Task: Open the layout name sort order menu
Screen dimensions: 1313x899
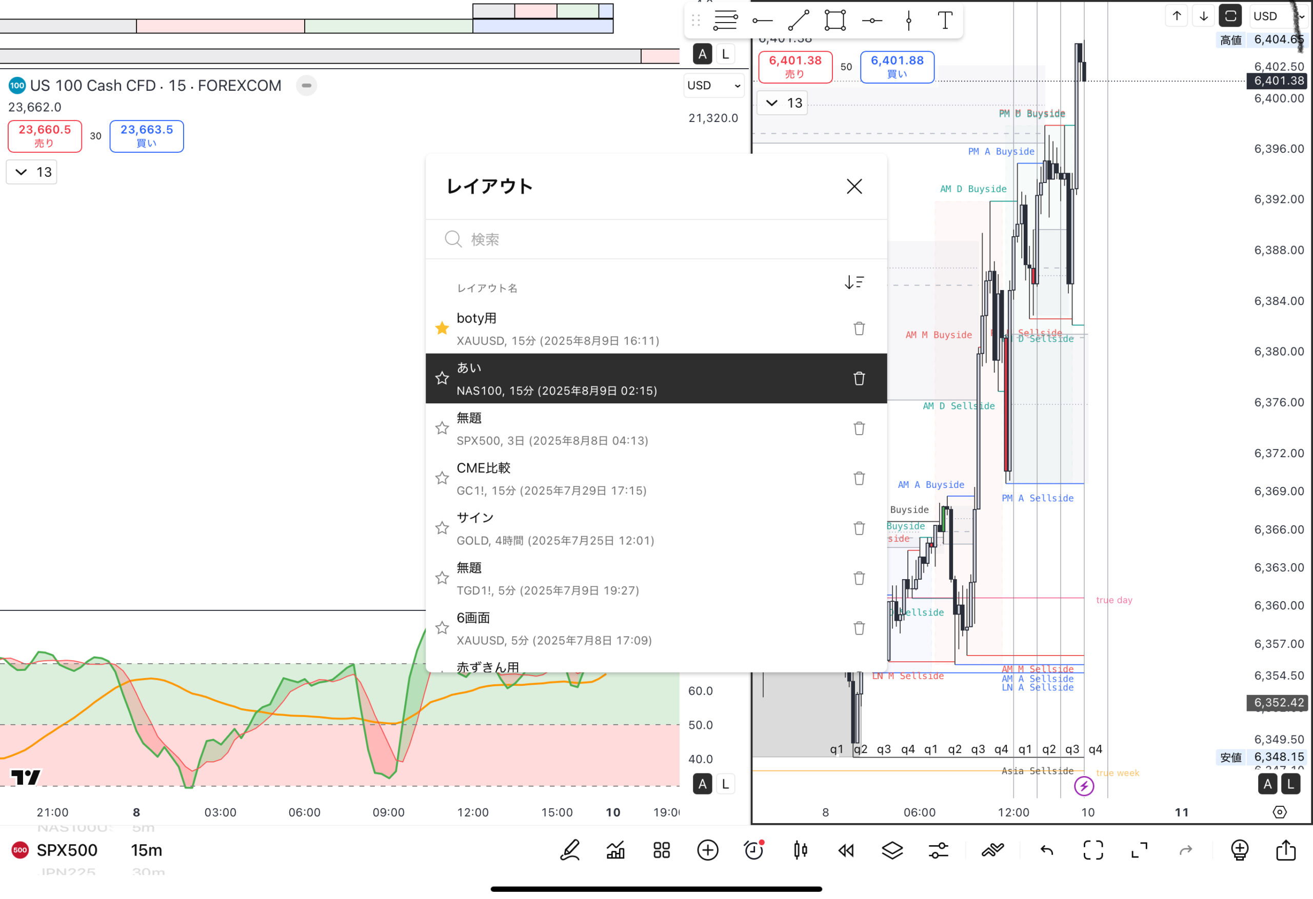Action: pyautogui.click(x=853, y=282)
